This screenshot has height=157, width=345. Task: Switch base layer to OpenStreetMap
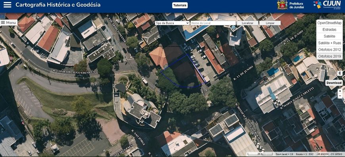(x=330, y=23)
